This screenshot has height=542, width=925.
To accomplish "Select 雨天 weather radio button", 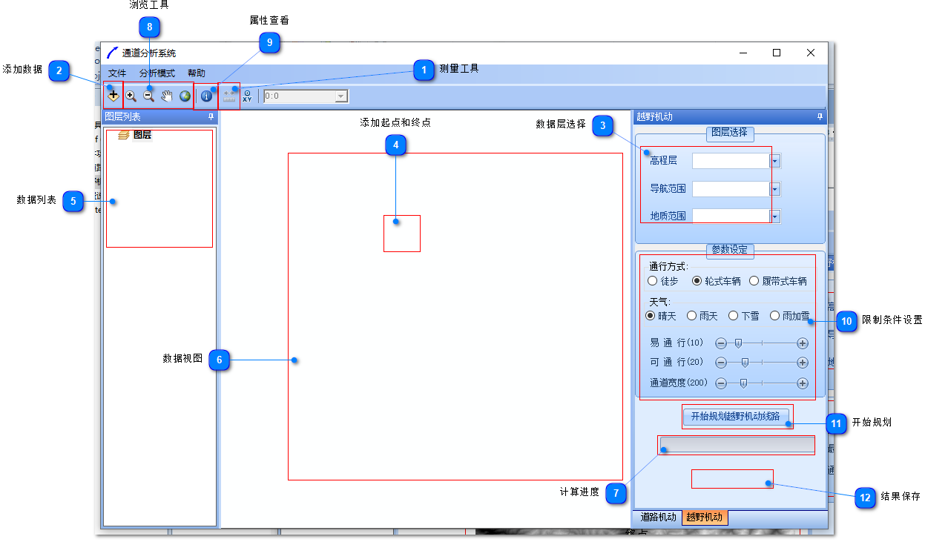I will click(692, 316).
